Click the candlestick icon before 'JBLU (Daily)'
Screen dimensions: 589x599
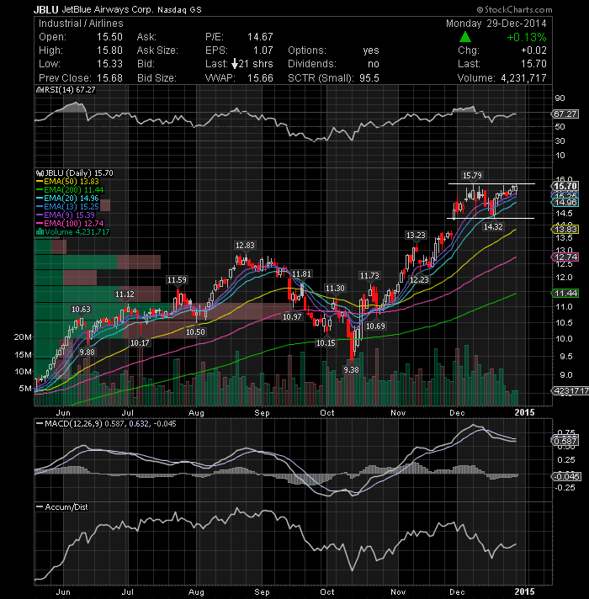40,173
